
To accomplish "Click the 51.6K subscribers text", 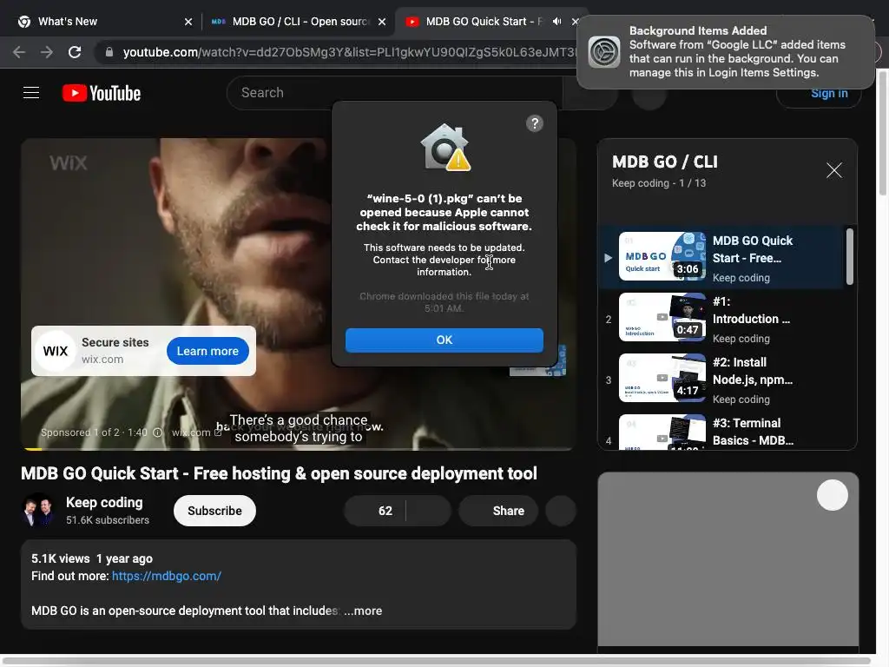I will (108, 520).
